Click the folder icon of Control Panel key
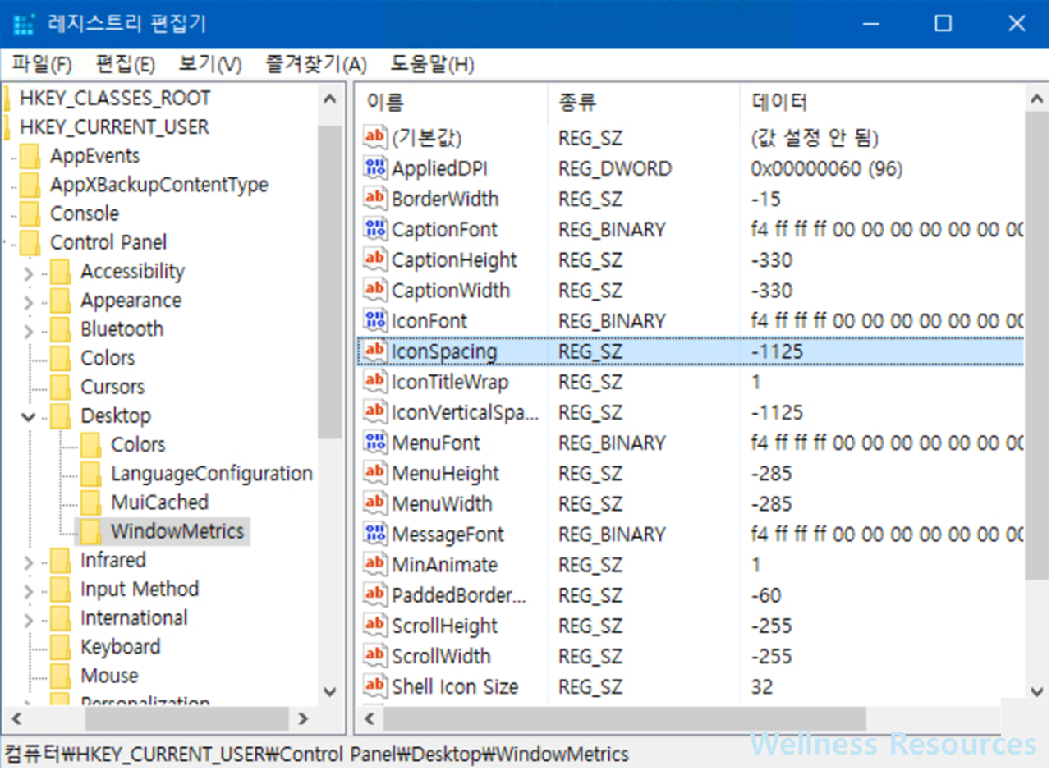The width and height of the screenshot is (1056, 780). tap(30, 242)
